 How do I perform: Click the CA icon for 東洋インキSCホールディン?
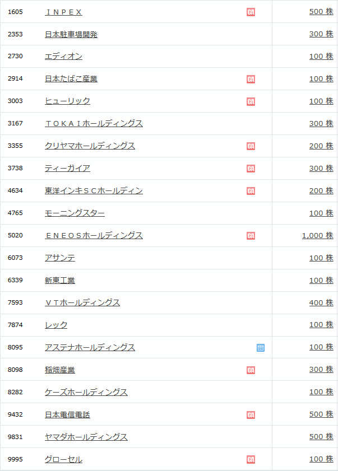251,191
